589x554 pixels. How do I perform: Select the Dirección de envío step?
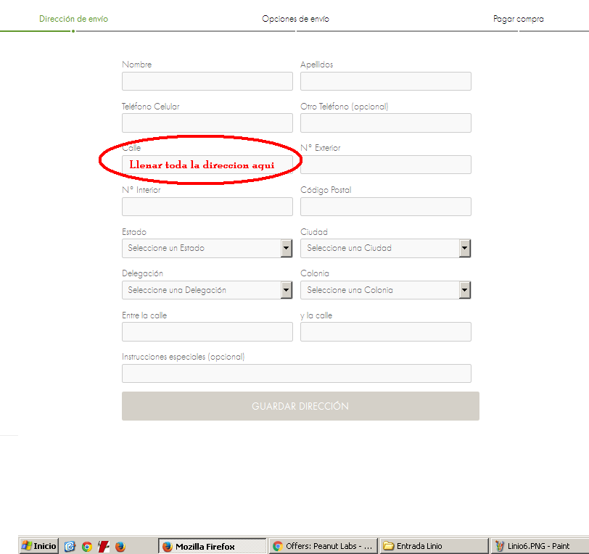click(74, 19)
